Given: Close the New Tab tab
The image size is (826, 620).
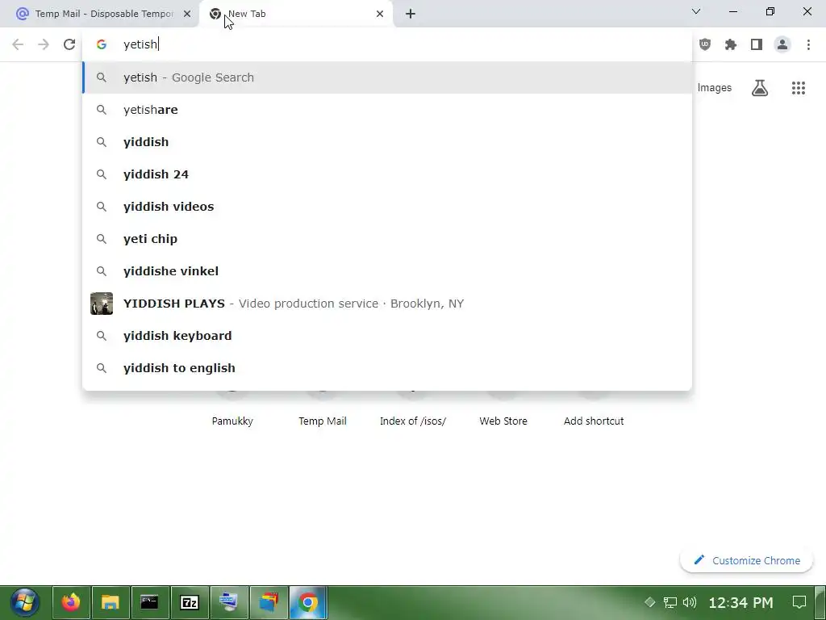Looking at the screenshot, I should [x=380, y=14].
